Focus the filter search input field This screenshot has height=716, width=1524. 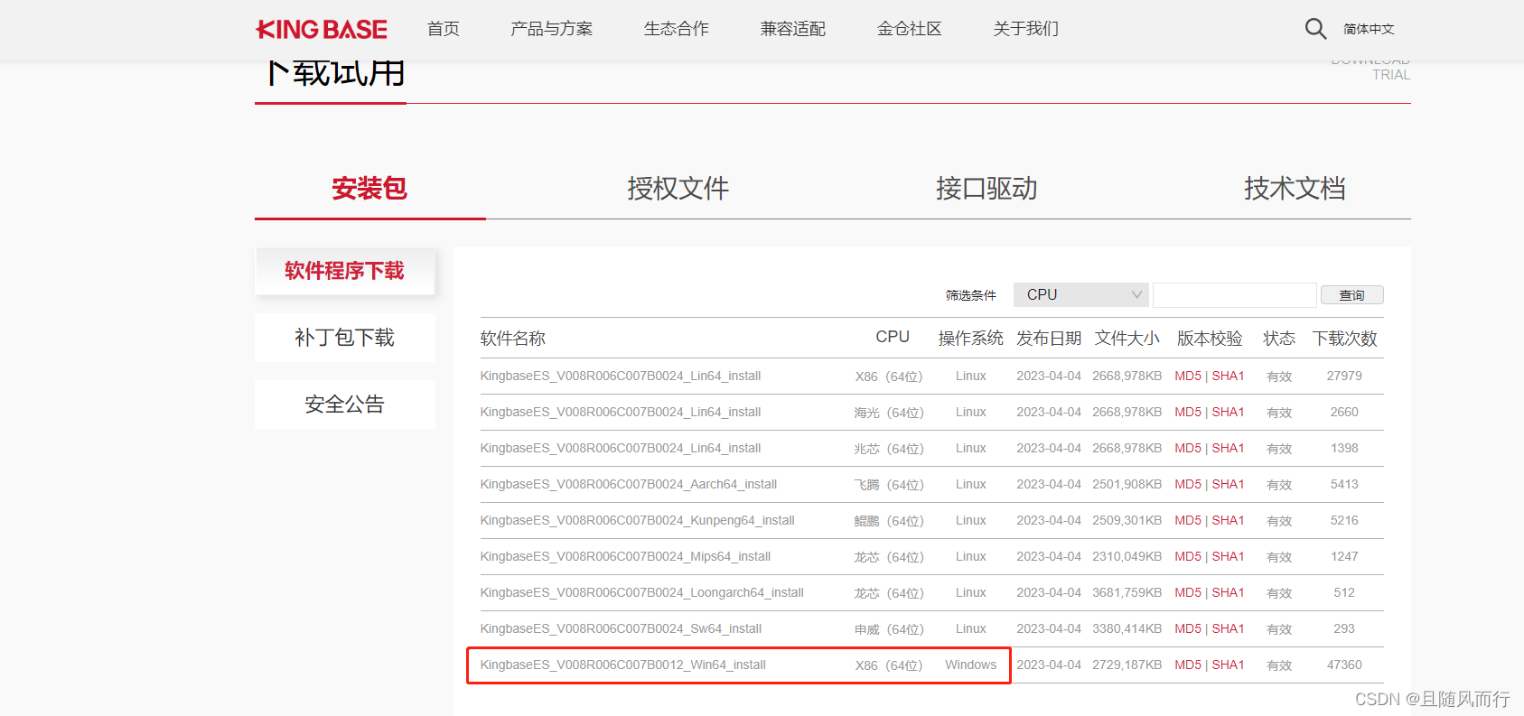tap(1234, 294)
